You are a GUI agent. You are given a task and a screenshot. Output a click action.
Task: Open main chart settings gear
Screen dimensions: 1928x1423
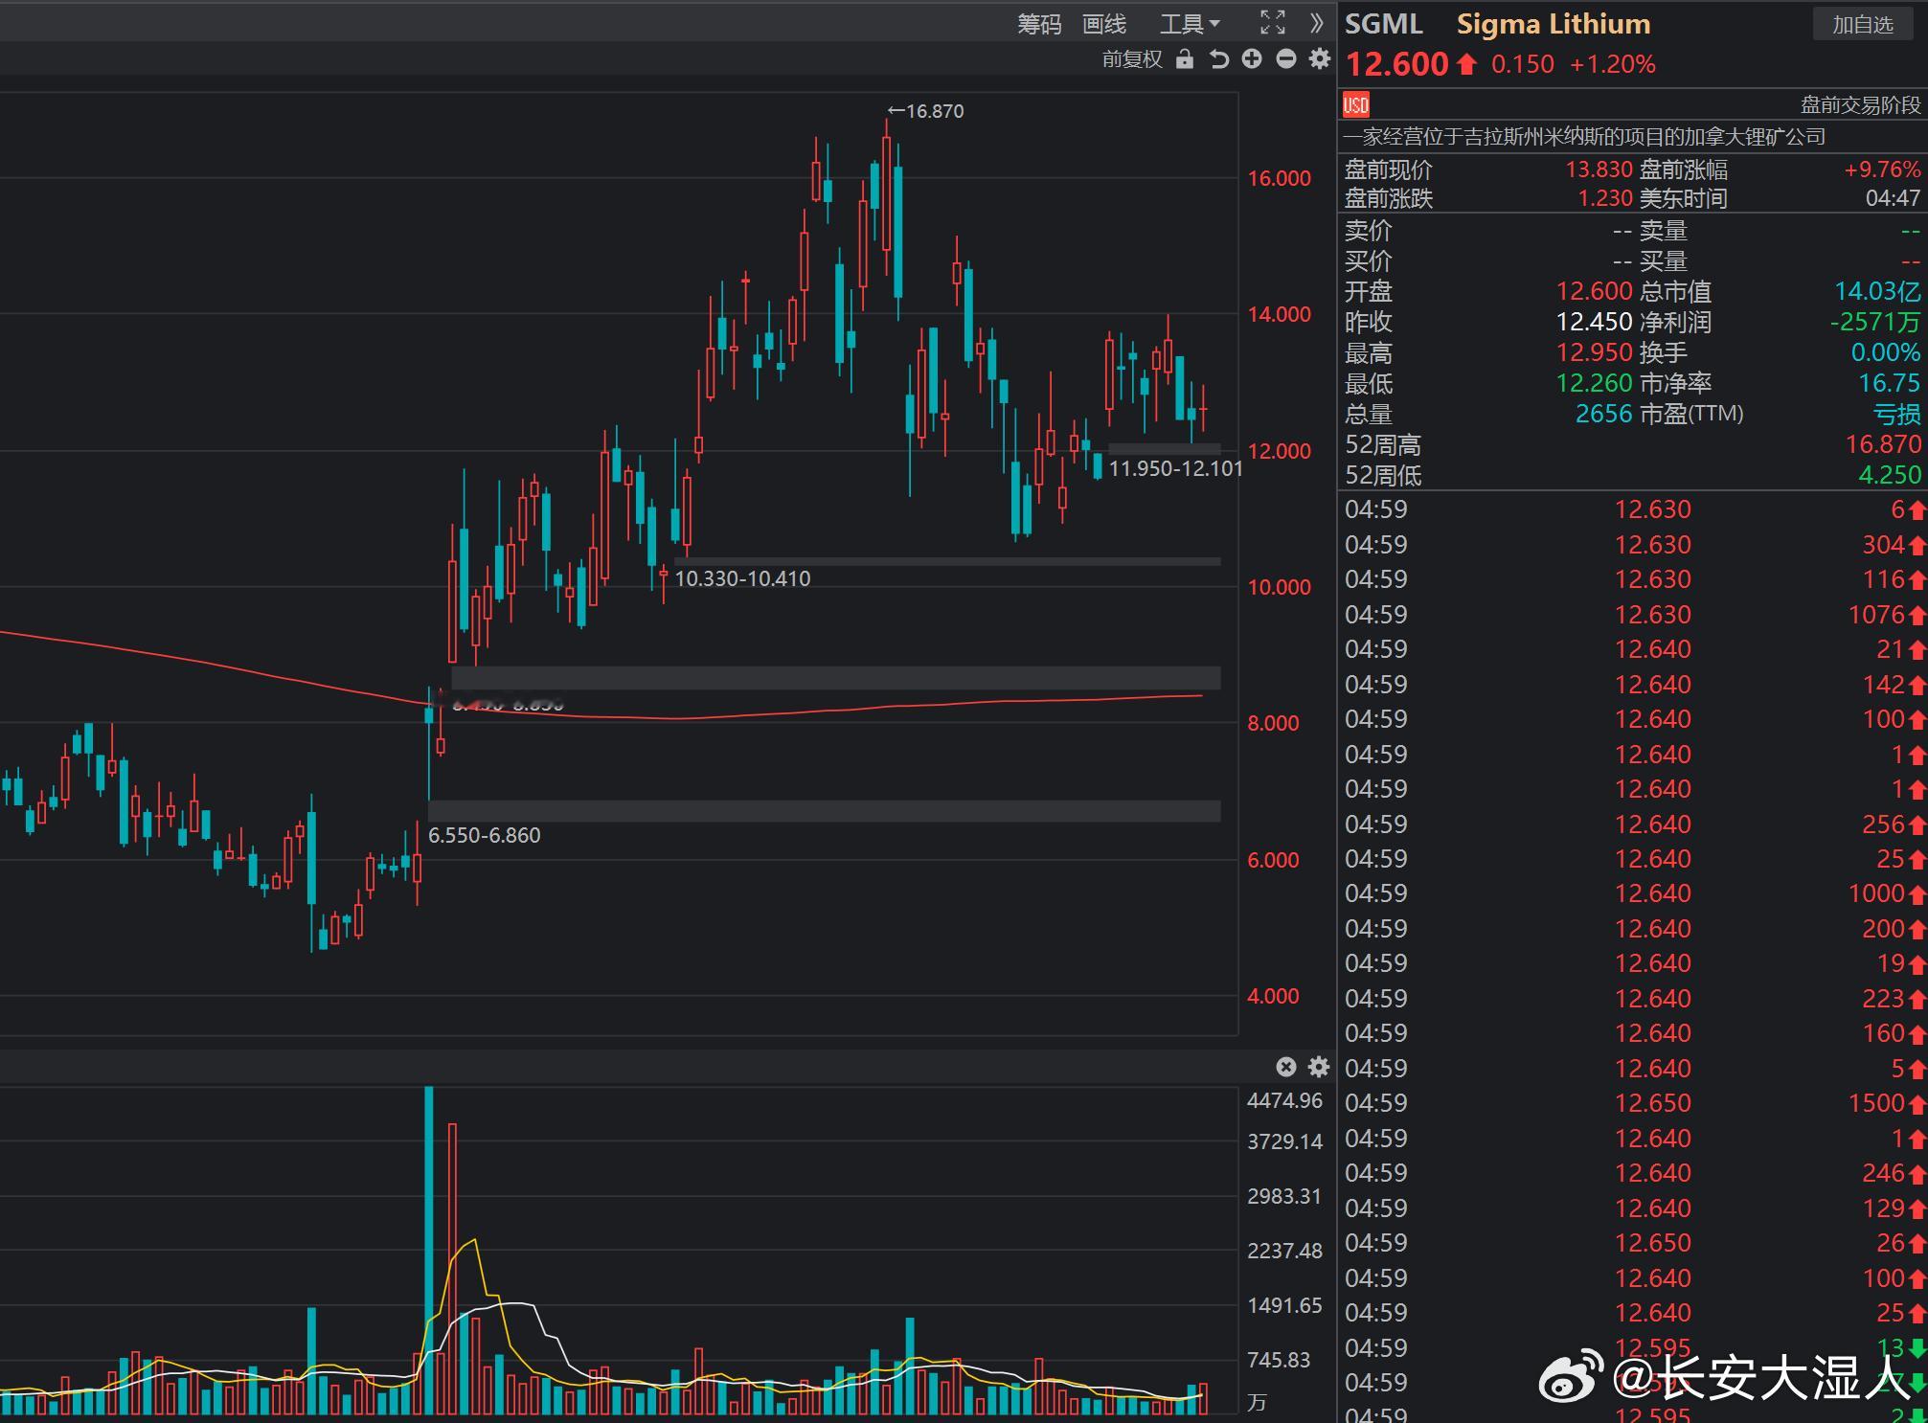pyautogui.click(x=1320, y=59)
